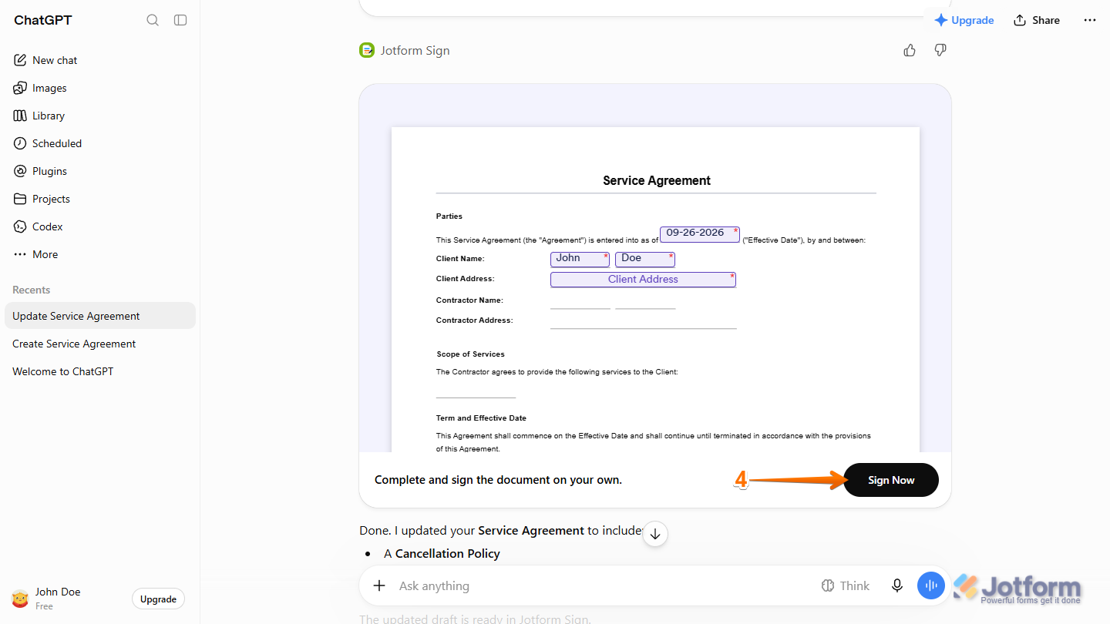Click the Contractor Name label
Image resolution: width=1110 pixels, height=624 pixels.
coord(469,300)
